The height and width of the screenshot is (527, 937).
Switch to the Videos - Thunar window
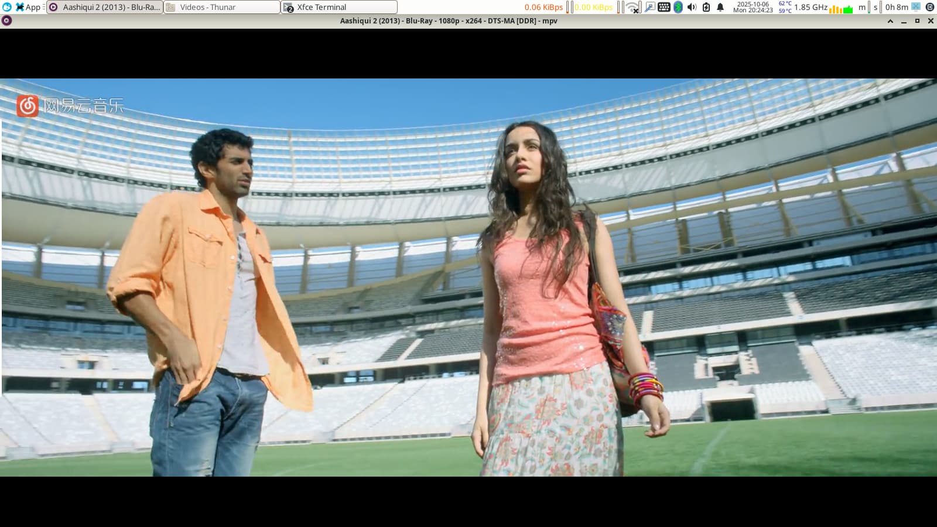click(x=221, y=7)
